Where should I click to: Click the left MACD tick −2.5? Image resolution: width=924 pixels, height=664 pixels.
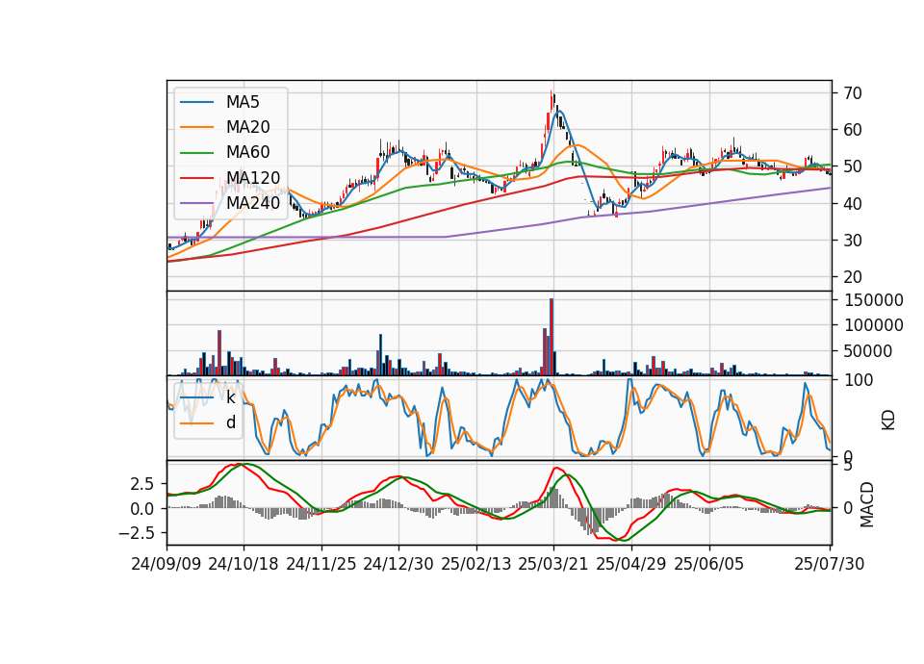coord(137,533)
